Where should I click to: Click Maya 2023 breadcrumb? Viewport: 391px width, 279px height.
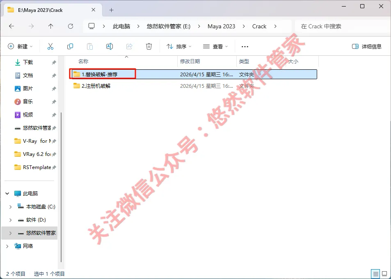click(x=221, y=26)
